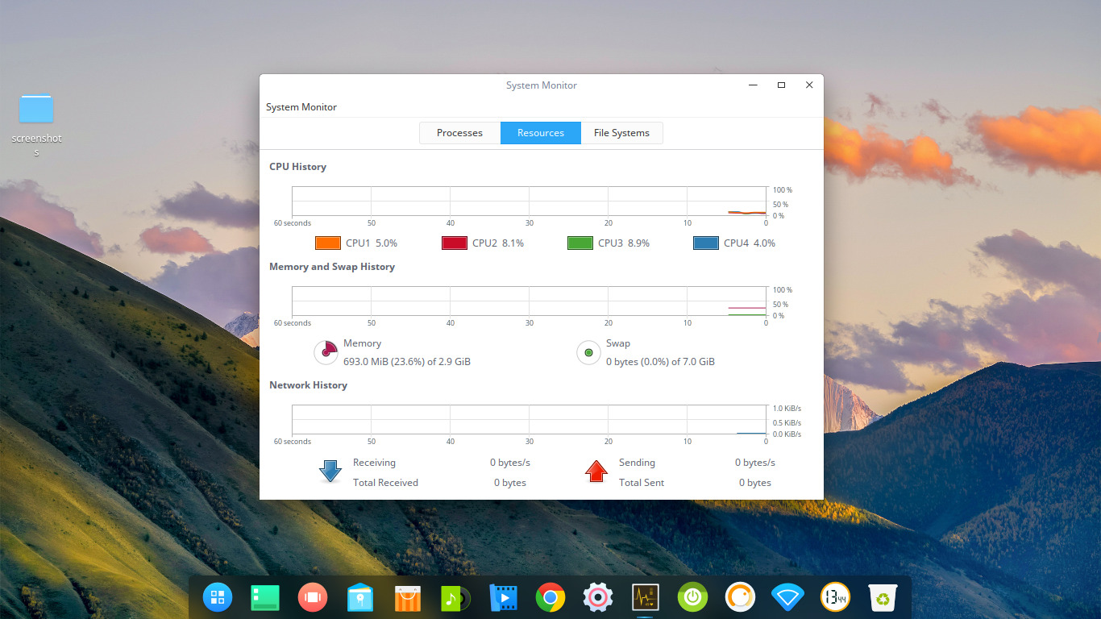Open the clock app in the dock
1101x619 pixels.
pos(835,597)
